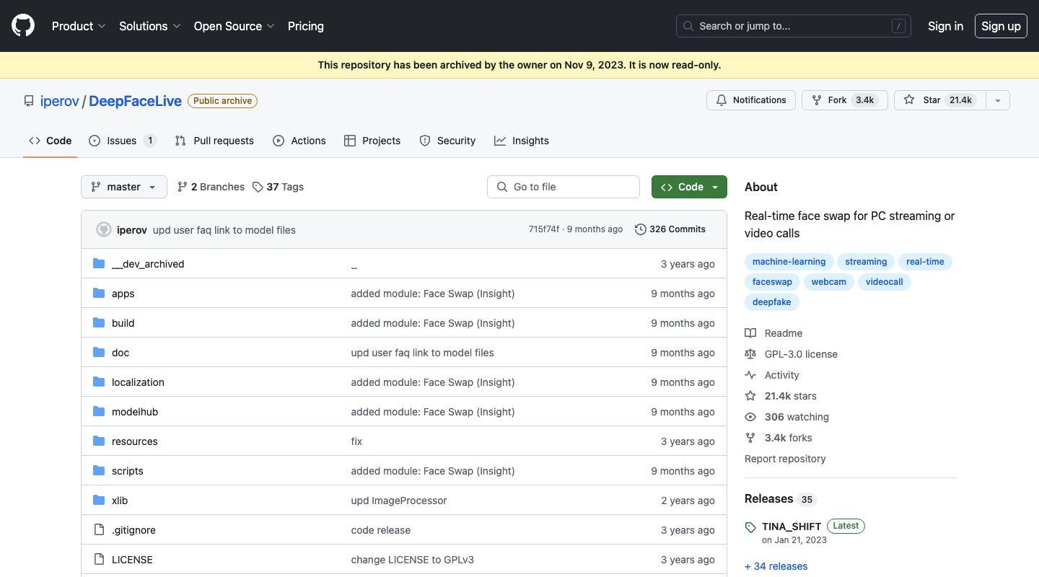Open the latest commit message link
This screenshot has height=577, width=1039.
[x=224, y=230]
